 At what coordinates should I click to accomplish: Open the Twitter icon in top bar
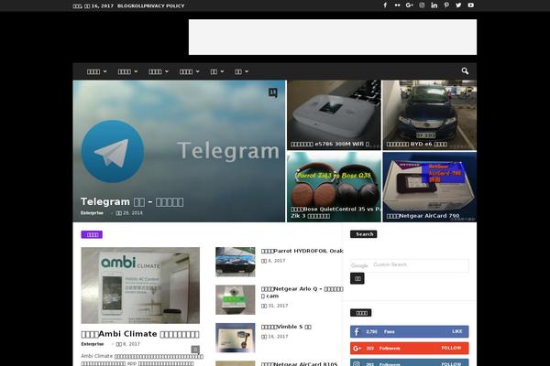pyautogui.click(x=458, y=5)
